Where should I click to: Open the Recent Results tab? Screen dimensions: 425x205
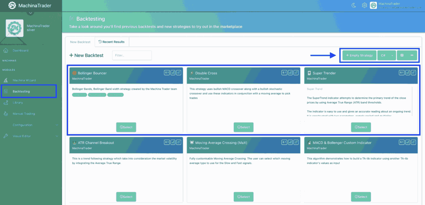point(112,42)
